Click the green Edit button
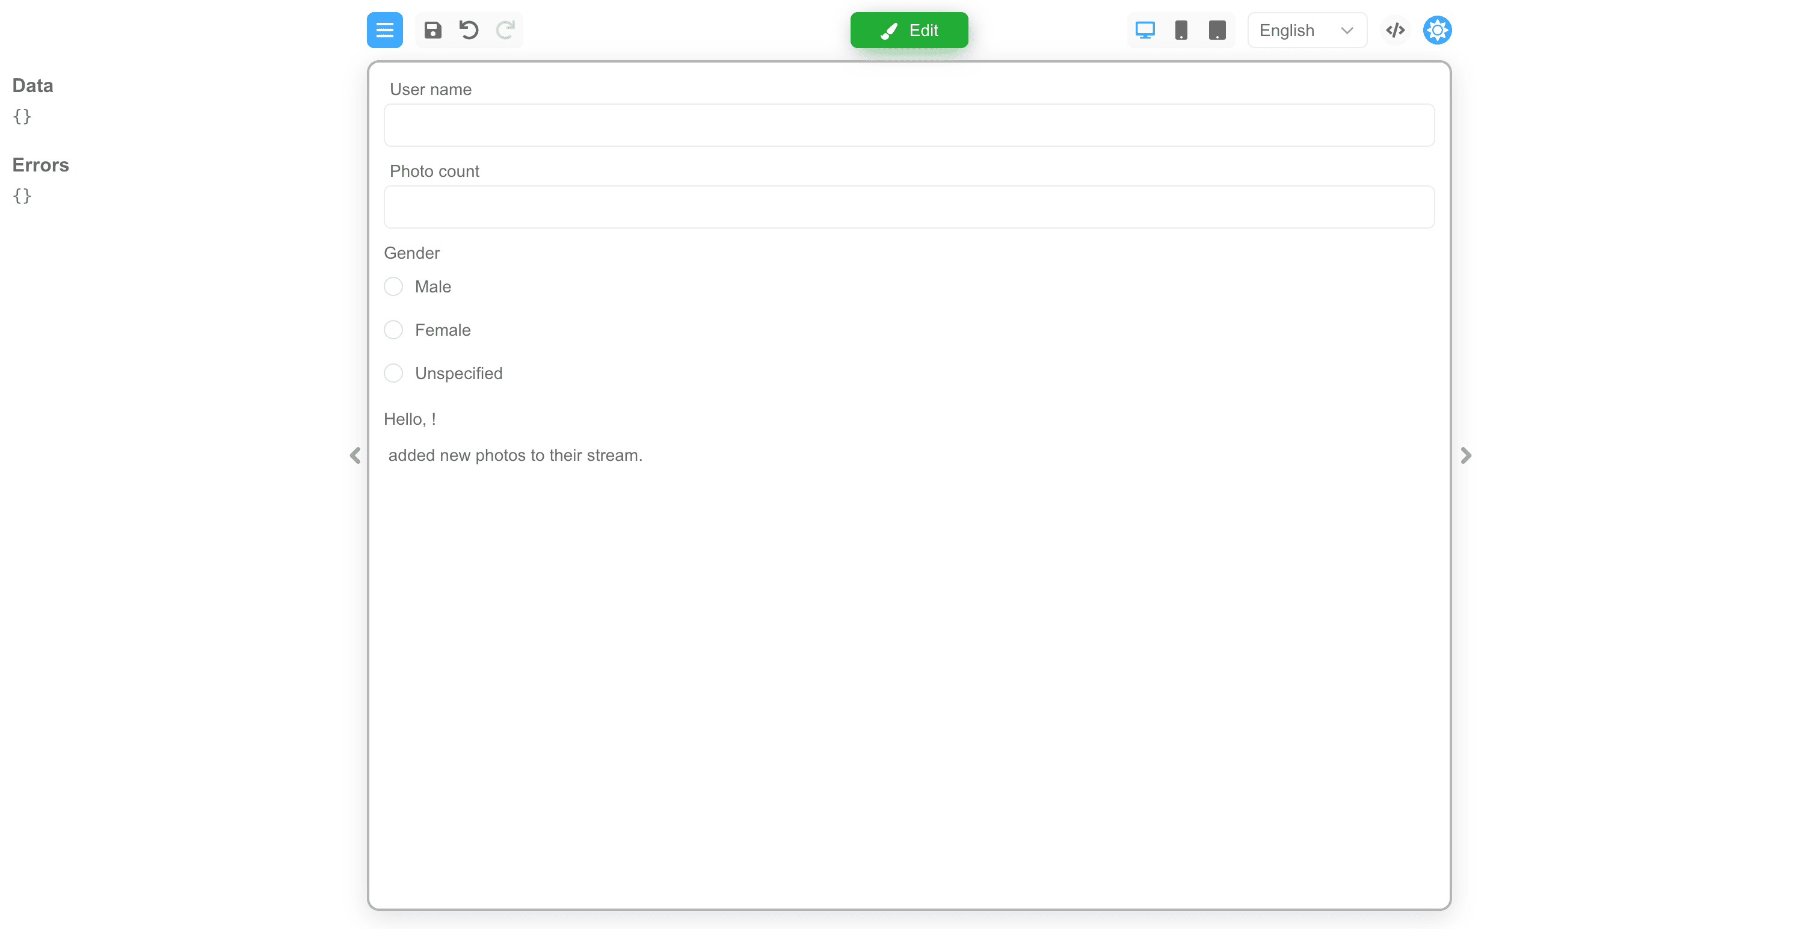 coord(909,30)
